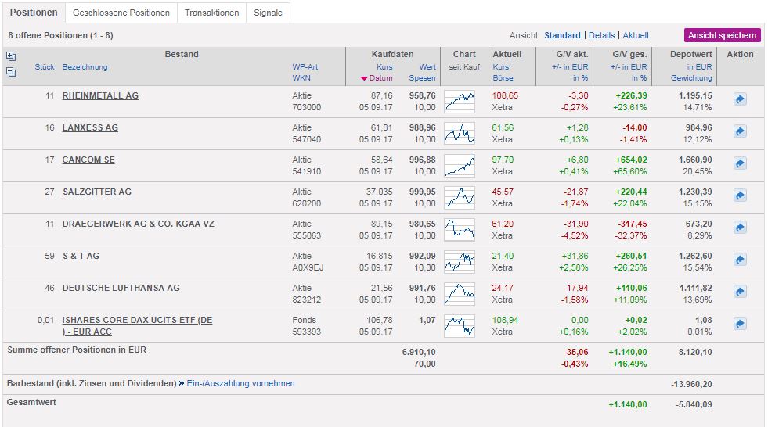Open the Rheinmetall AG stock link
Screen dimensions: 768x427
click(x=100, y=95)
